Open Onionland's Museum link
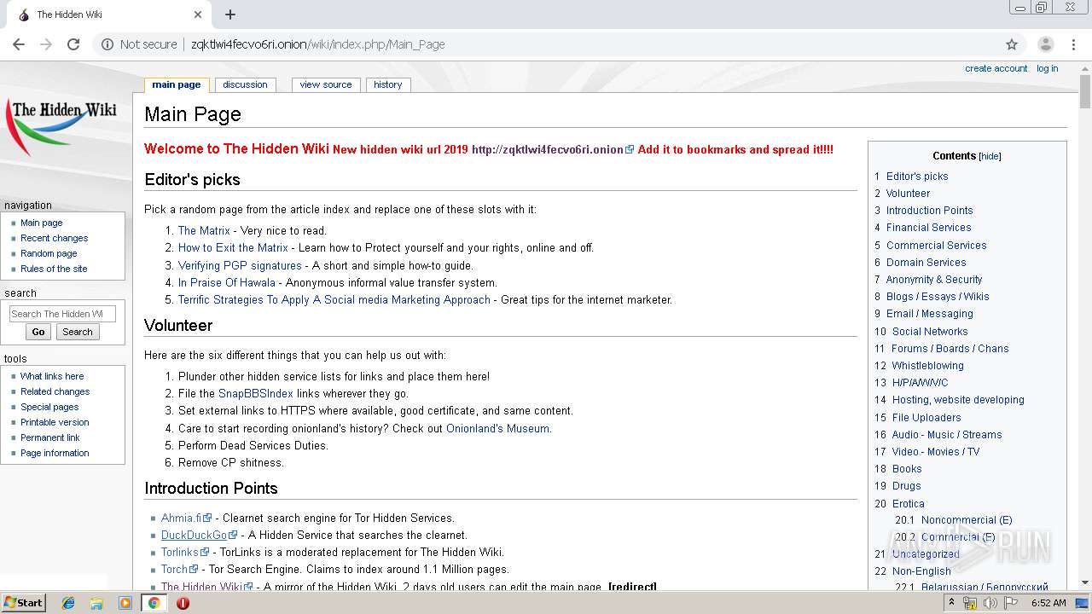1092x614 pixels. [x=497, y=428]
